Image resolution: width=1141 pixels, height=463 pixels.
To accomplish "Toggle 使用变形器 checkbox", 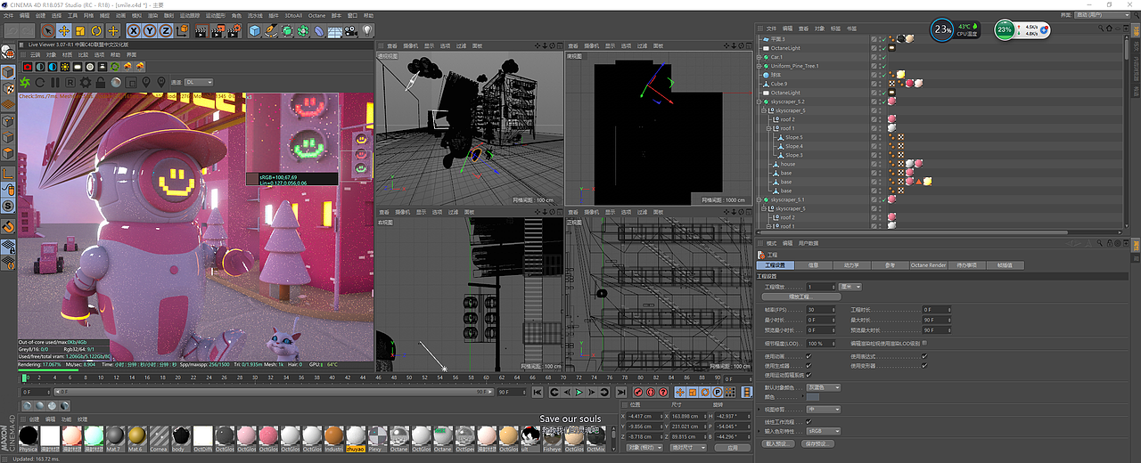I will click(x=924, y=365).
